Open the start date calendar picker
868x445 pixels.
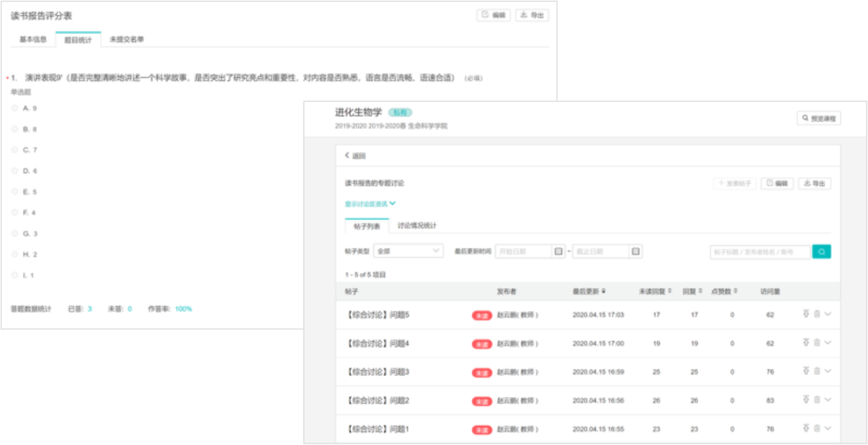(558, 251)
